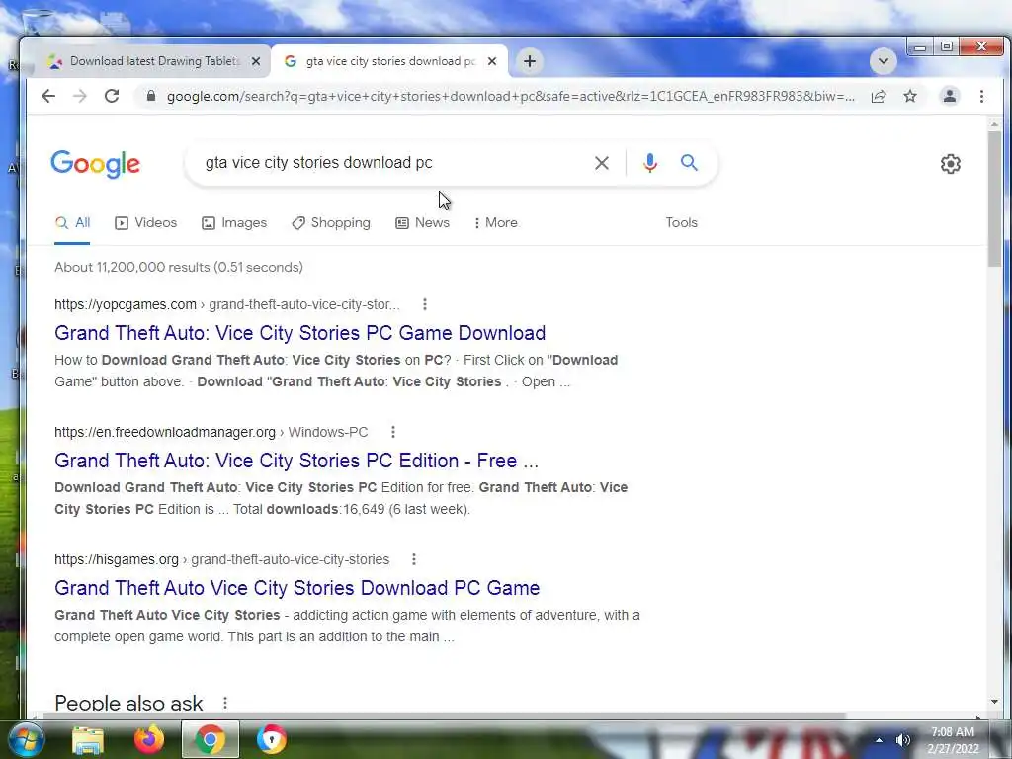Open options for hisgames.org result
1012x759 pixels.
click(x=414, y=559)
